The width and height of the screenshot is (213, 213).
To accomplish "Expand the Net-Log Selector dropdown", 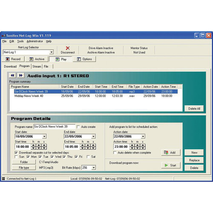I will pos(52,52).
